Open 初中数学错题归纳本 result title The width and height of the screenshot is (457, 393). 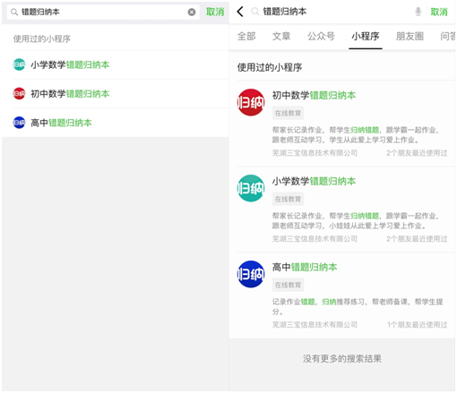coord(314,95)
